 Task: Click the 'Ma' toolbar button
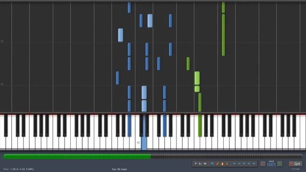coord(205,164)
